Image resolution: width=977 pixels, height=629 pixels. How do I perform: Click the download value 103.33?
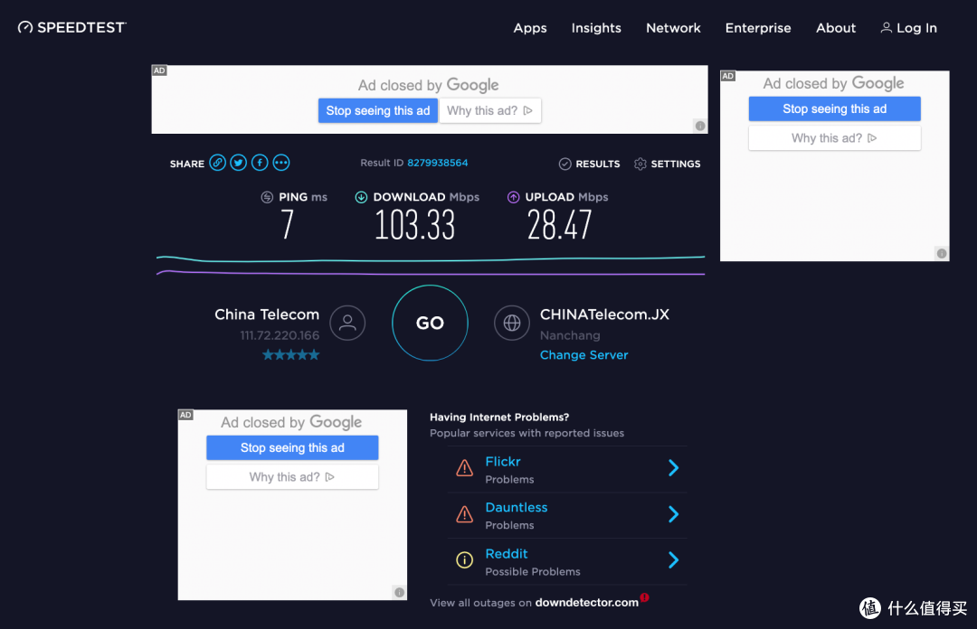pos(415,225)
